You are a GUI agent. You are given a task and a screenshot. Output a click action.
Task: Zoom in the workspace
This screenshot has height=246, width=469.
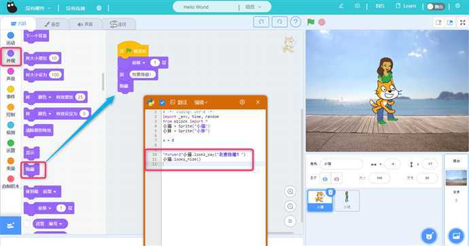tap(290, 191)
